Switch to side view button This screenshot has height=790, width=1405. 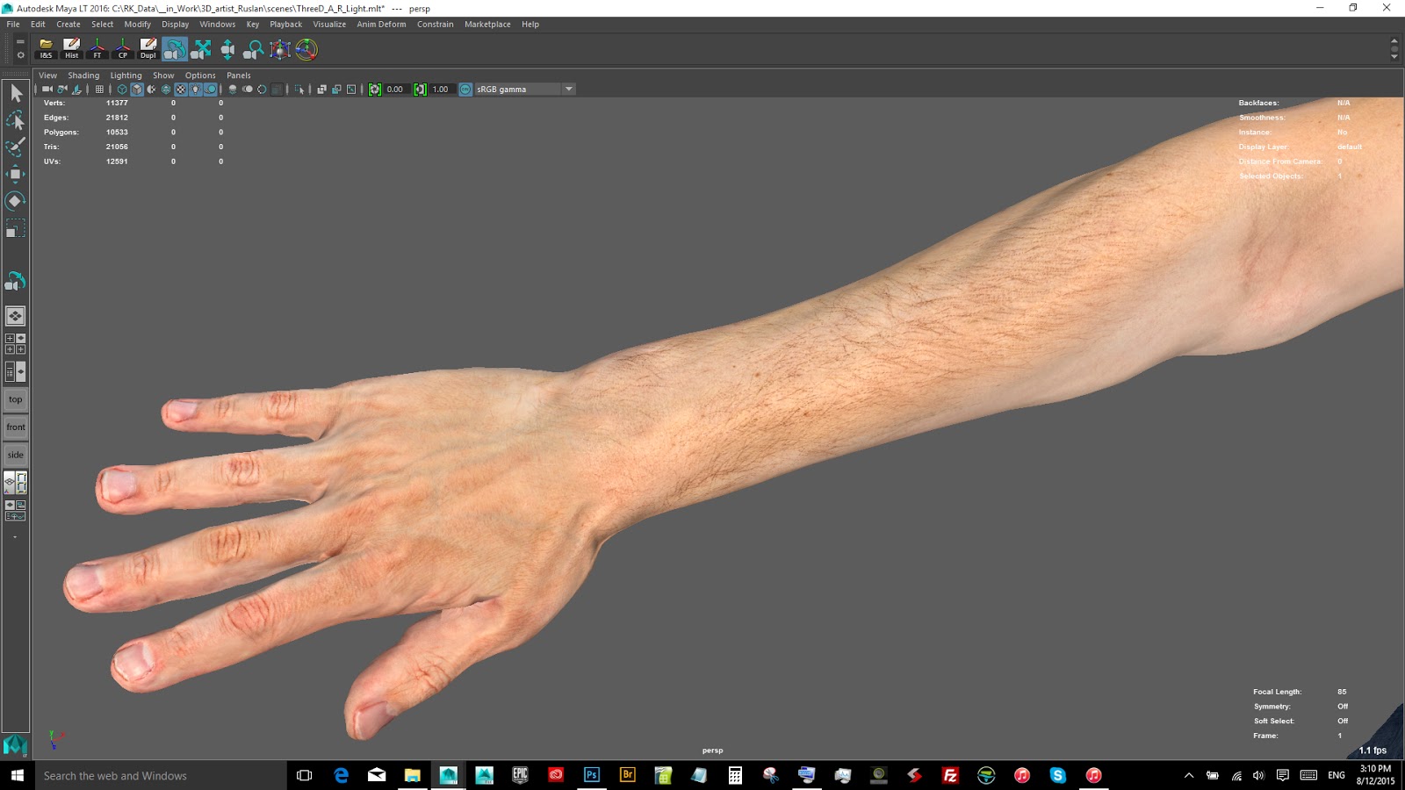click(x=16, y=456)
